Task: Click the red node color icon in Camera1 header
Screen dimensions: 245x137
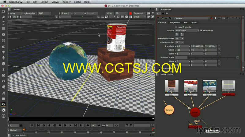Action: 211,18
